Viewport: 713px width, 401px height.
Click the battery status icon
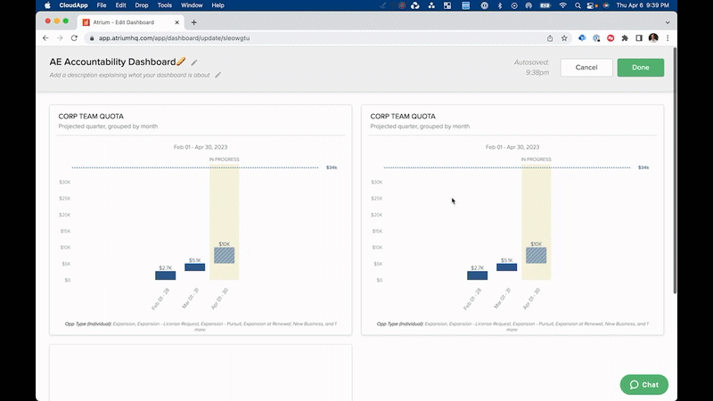545,5
